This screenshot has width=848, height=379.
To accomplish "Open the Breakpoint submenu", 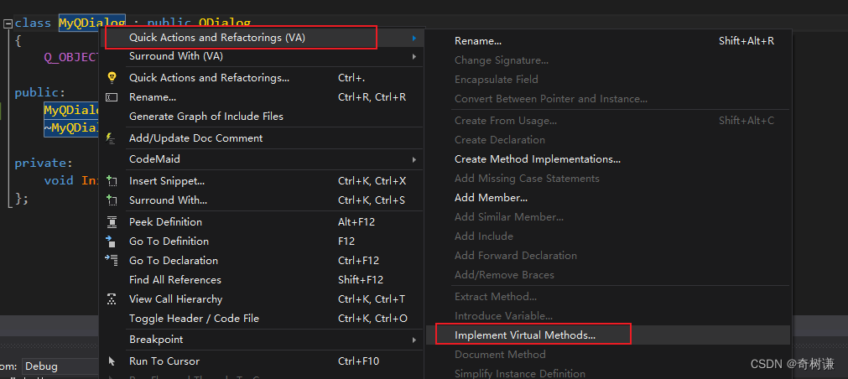I will click(261, 340).
